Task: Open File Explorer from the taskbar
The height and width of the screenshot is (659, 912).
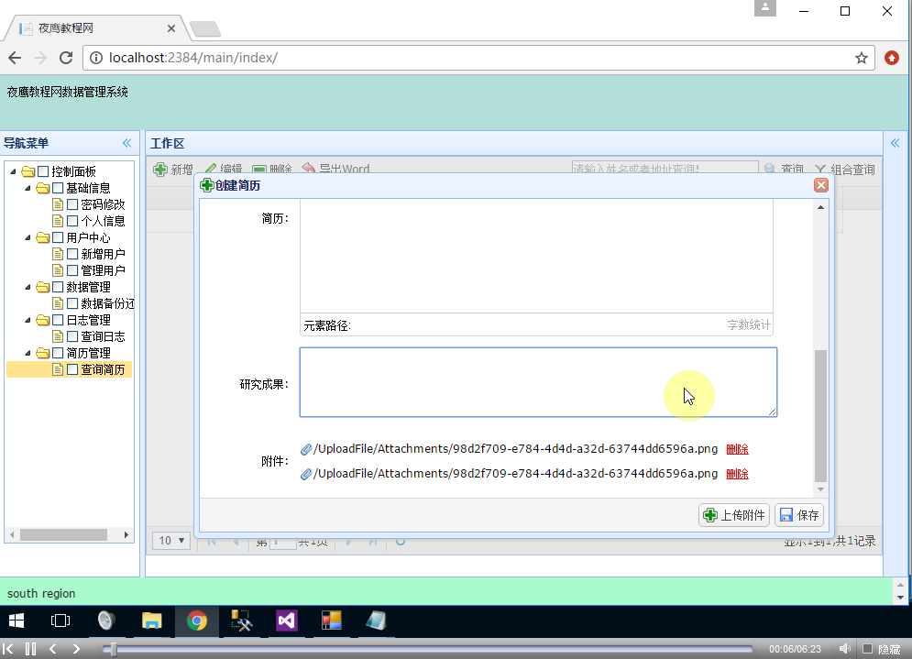Action: [x=151, y=621]
